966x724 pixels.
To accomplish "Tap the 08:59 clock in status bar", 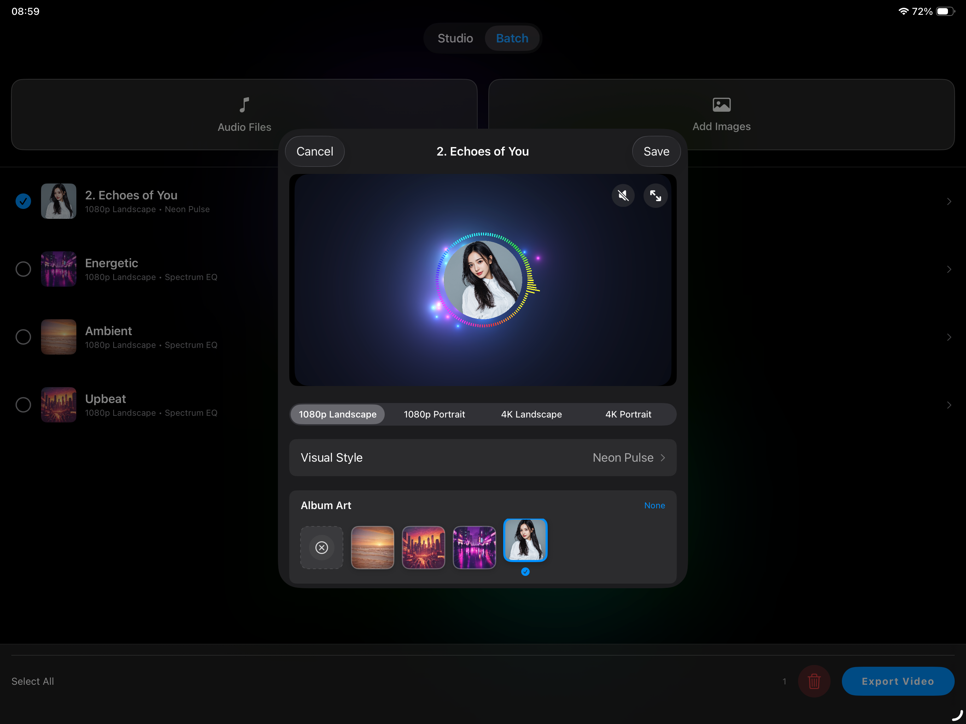I will tap(25, 11).
